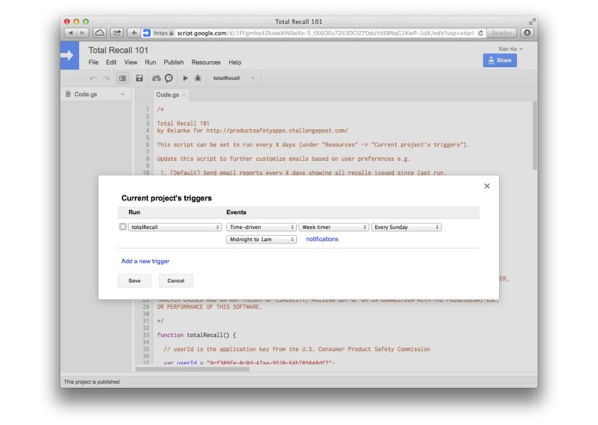Click the function totalRecall() code line
Screen dimensions: 598x425
[196, 335]
